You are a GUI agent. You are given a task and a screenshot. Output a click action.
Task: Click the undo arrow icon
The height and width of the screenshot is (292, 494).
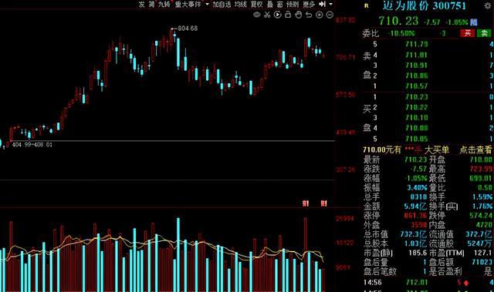[x=309, y=15]
